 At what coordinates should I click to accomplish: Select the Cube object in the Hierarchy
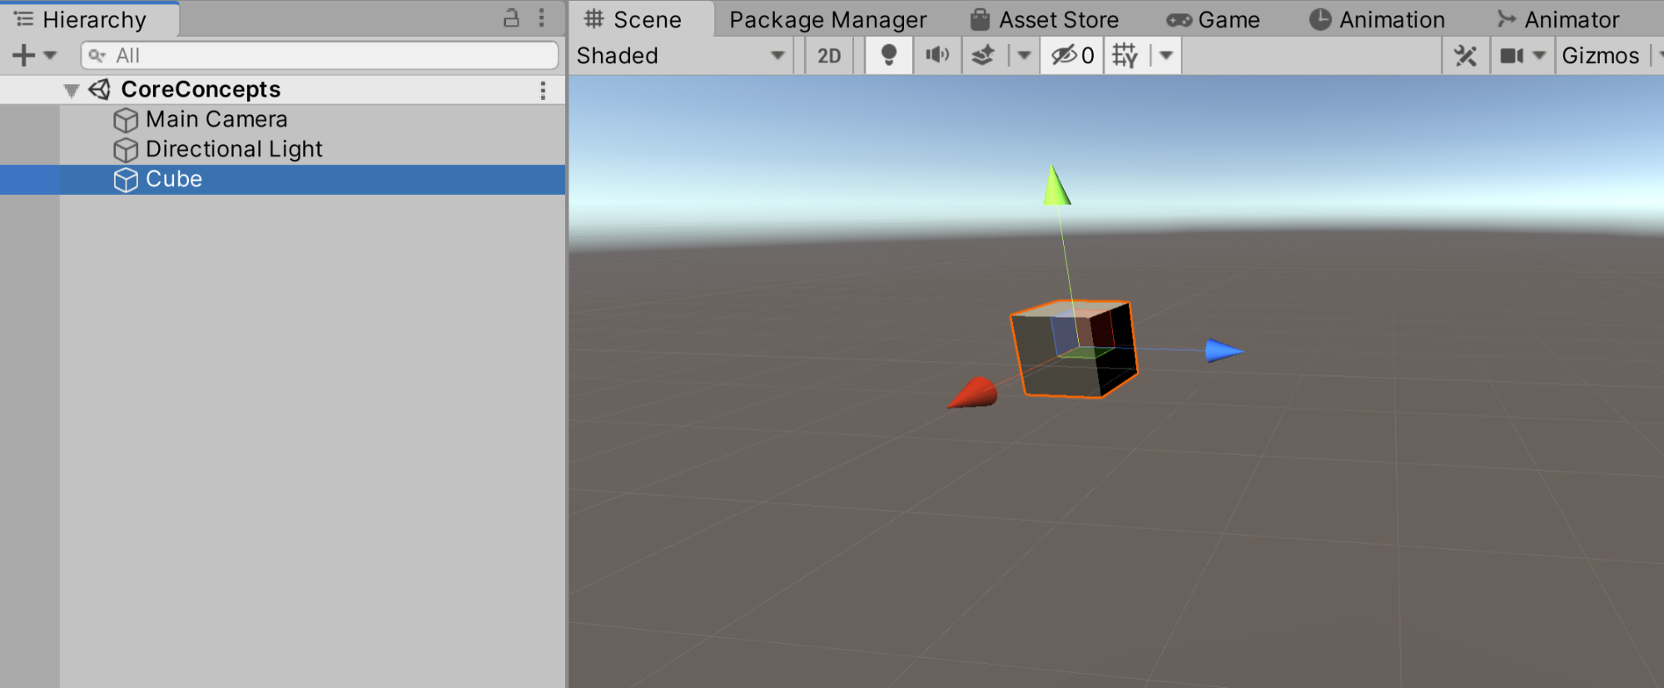(x=174, y=179)
